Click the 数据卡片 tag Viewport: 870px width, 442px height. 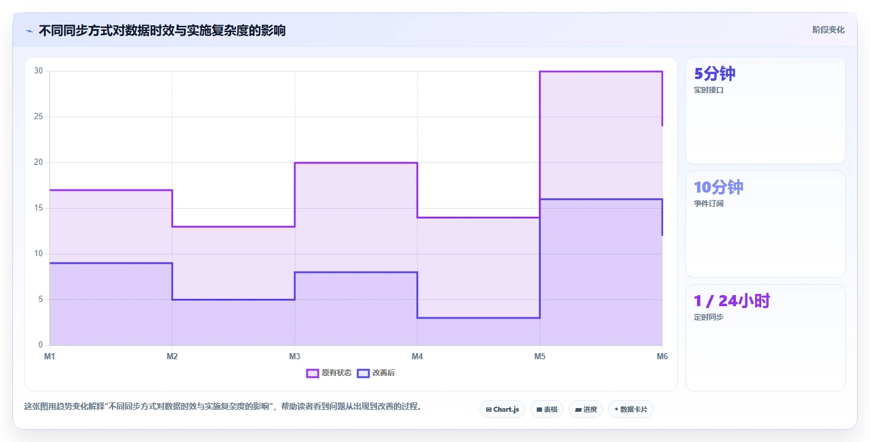631,409
